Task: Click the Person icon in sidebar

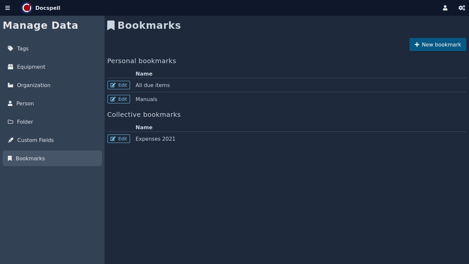Action: 10,104
